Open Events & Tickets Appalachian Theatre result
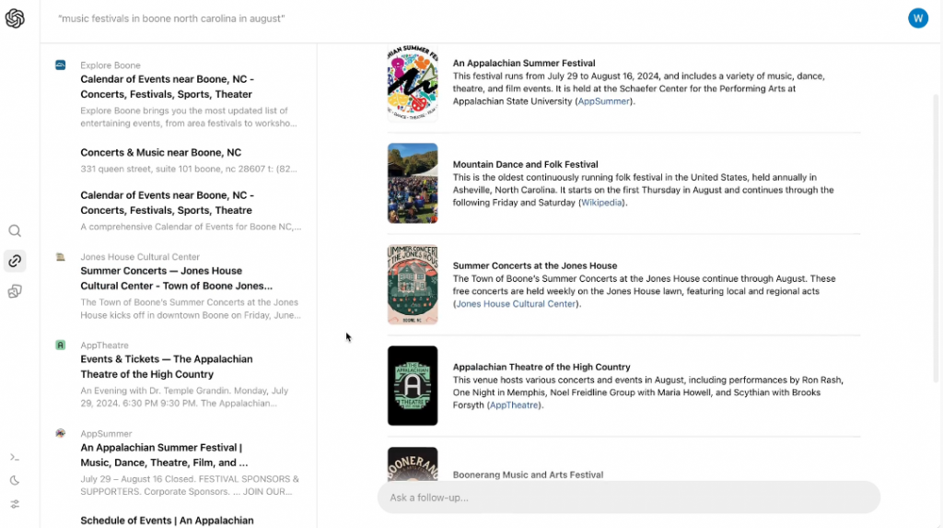This screenshot has width=943, height=528. [167, 367]
